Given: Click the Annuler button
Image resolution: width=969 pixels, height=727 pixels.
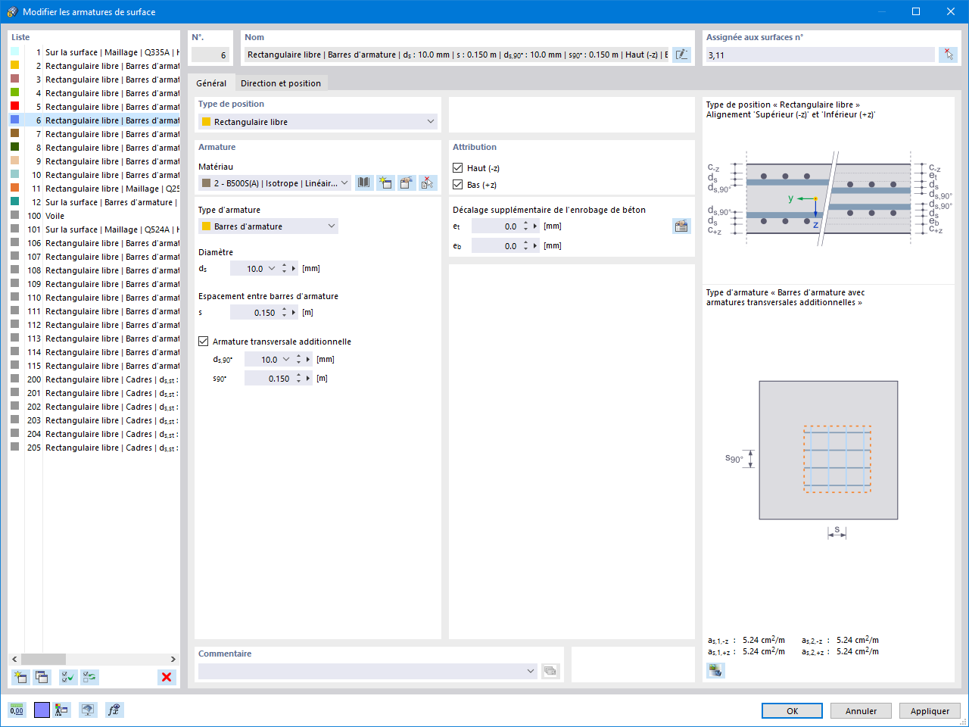Looking at the screenshot, I should (861, 711).
